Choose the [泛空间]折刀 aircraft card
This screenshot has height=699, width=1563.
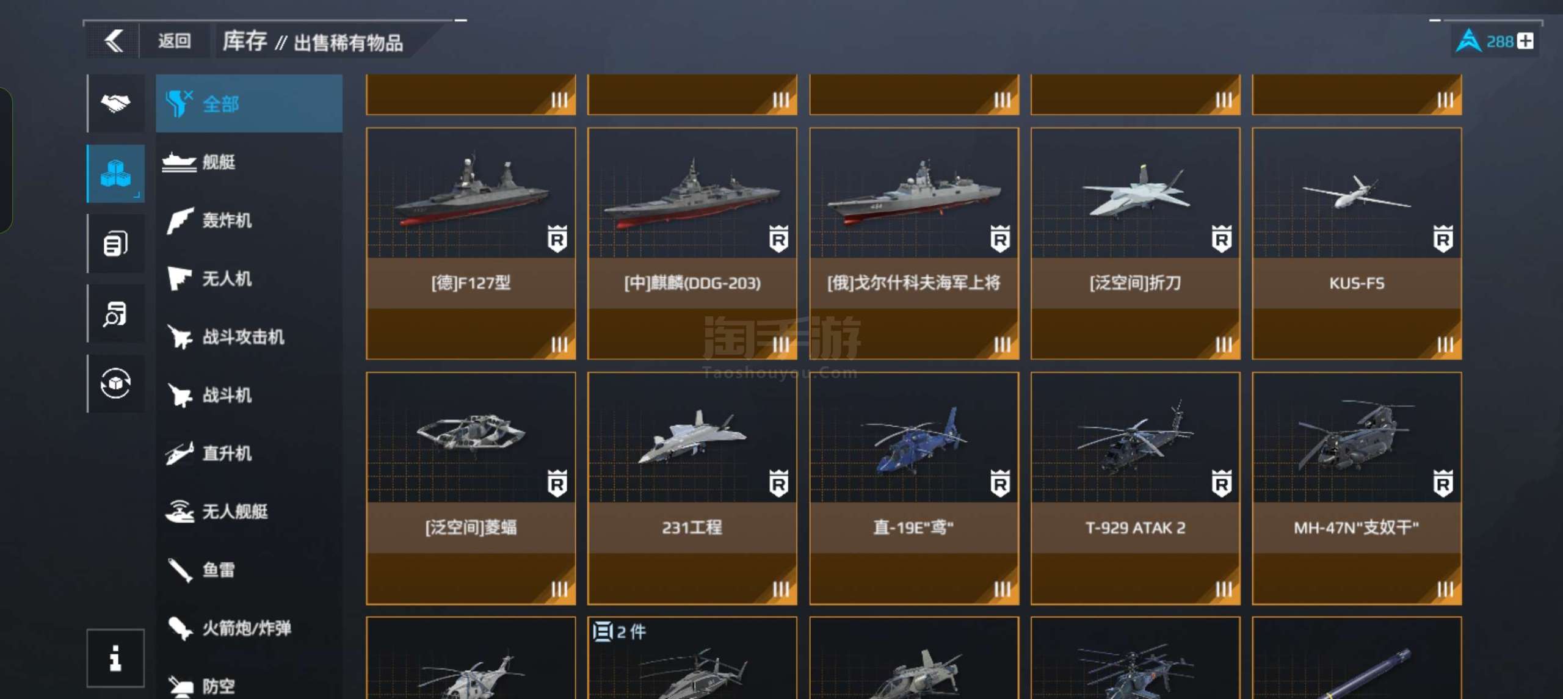pos(1136,244)
